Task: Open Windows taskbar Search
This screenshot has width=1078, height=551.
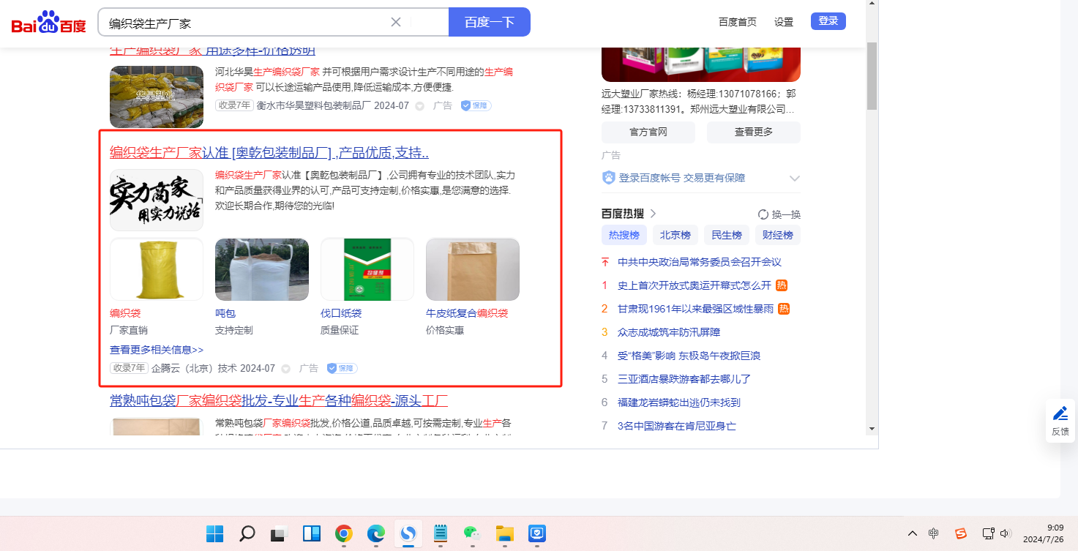Action: (x=247, y=533)
